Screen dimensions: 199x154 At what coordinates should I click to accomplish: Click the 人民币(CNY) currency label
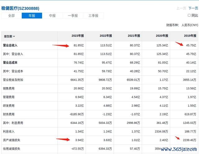pos(190,25)
